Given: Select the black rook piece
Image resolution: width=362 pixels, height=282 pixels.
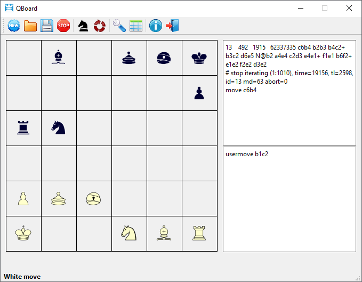Looking at the screenshot, I should (23, 127).
